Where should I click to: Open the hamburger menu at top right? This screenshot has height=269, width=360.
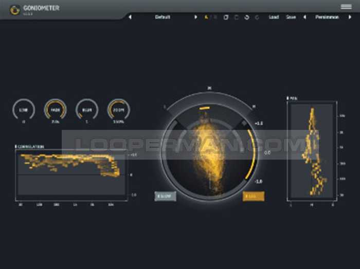pyautogui.click(x=346, y=7)
